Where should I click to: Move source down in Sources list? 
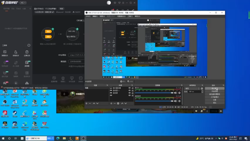[x=126, y=103]
